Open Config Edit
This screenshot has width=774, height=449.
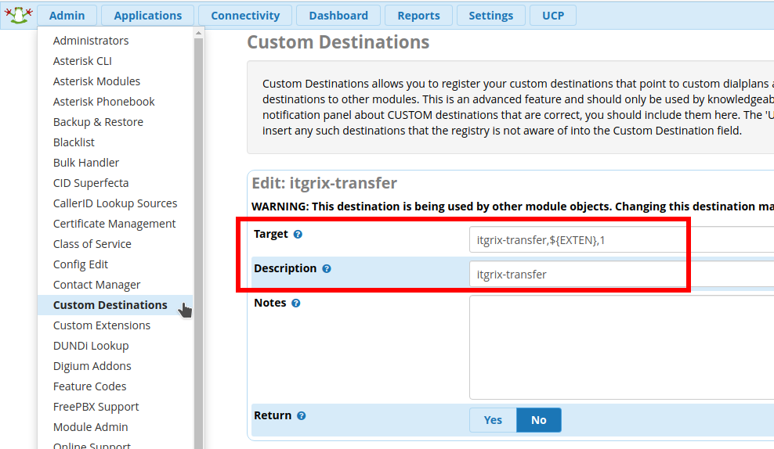click(x=81, y=264)
